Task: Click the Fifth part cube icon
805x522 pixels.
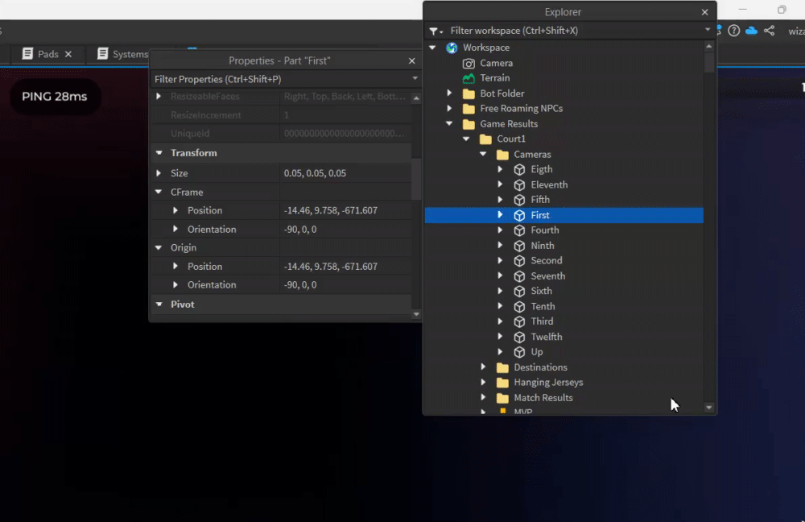Action: click(x=519, y=200)
